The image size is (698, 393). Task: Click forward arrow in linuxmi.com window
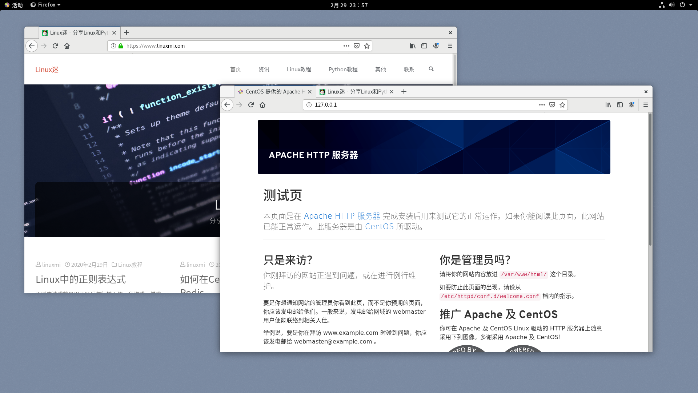[x=44, y=46]
